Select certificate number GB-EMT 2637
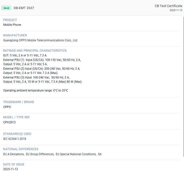The image size is (184, 174). point(24,8)
